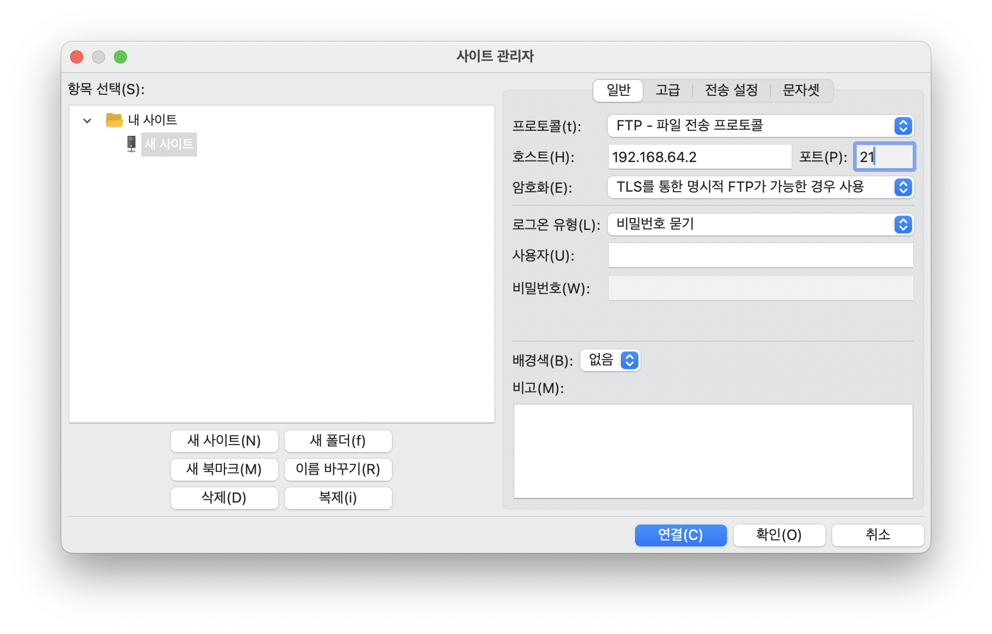Open the 배경색 color dropdown

pos(610,360)
